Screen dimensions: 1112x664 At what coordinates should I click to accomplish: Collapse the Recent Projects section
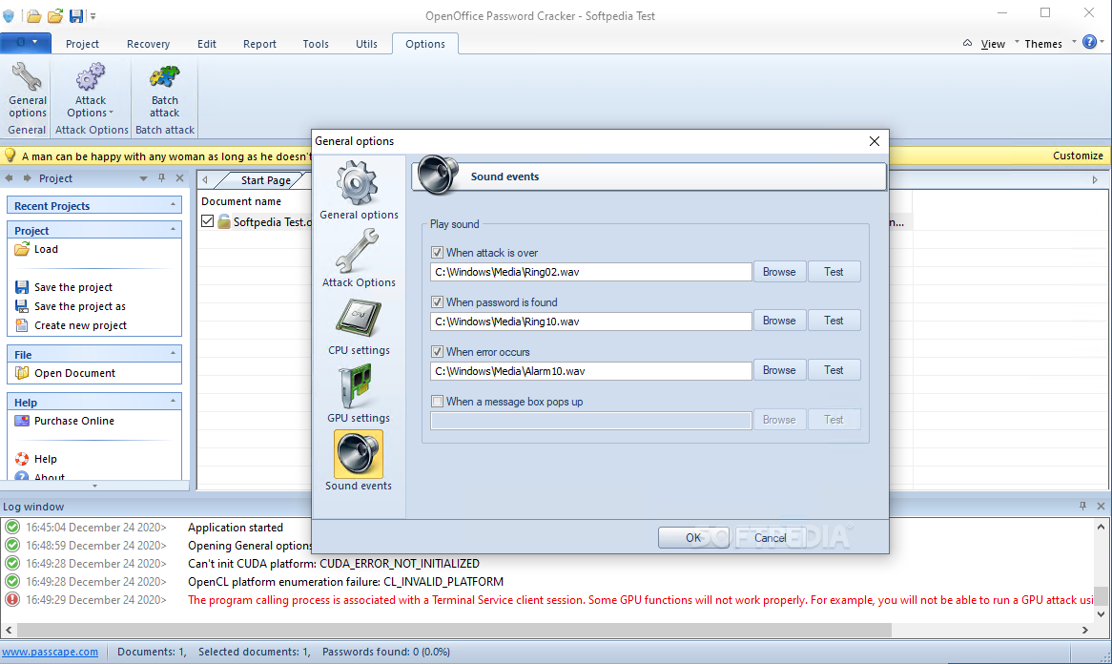point(173,205)
